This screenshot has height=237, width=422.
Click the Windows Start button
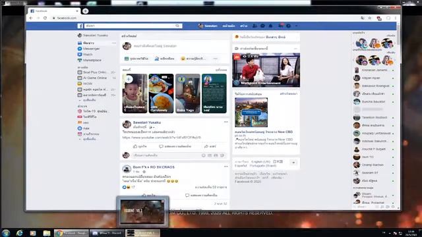coord(6,233)
